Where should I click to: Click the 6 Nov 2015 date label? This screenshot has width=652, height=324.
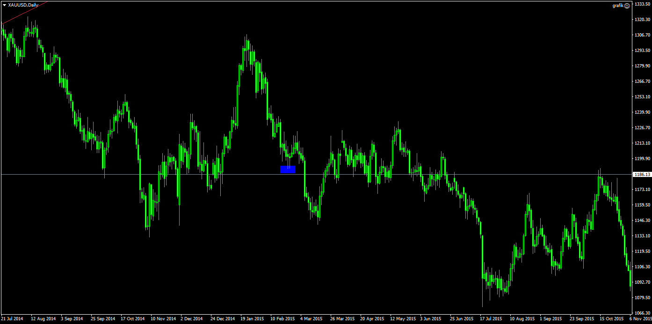(x=640, y=319)
